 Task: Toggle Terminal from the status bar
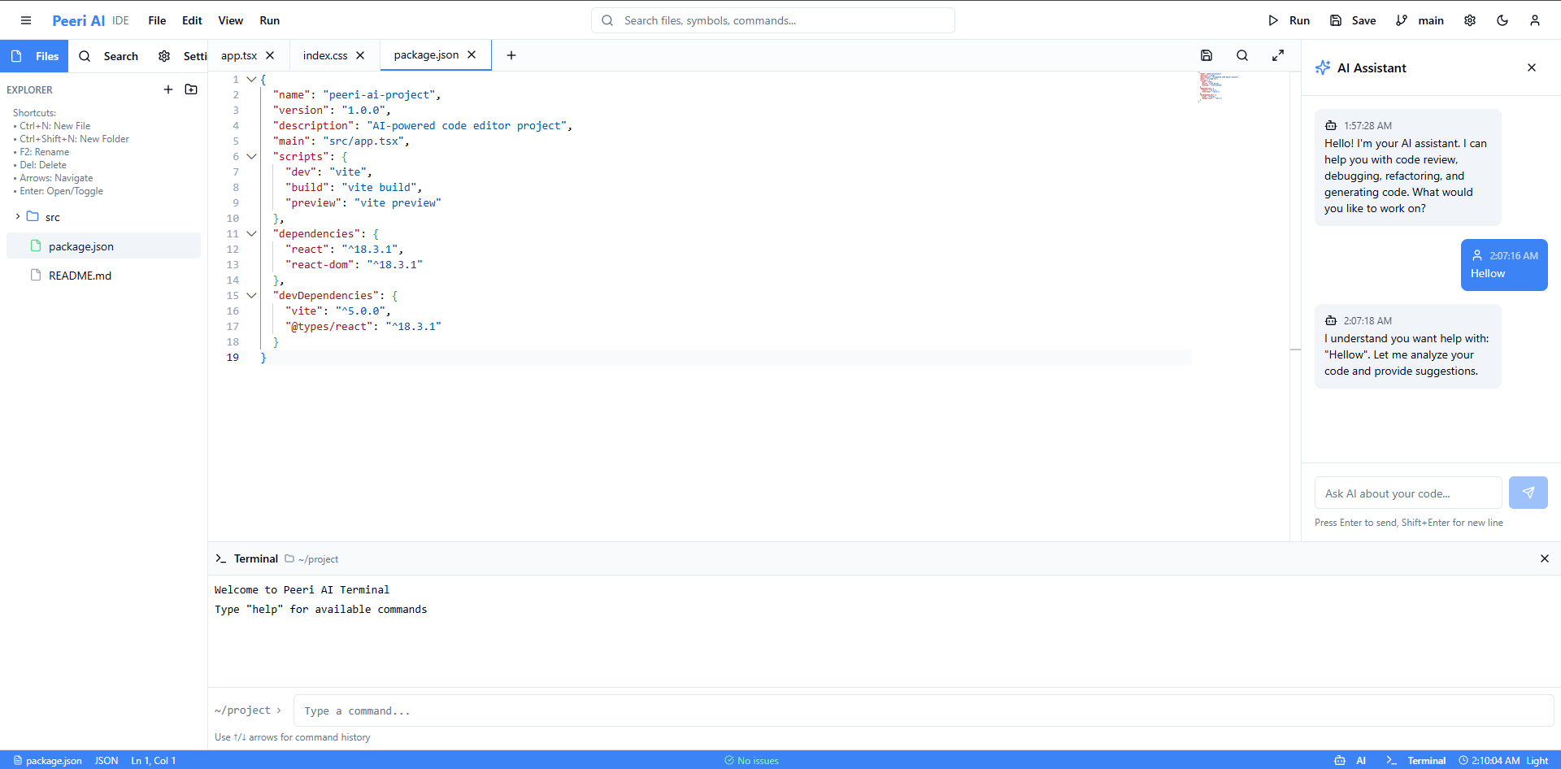[x=1416, y=760]
